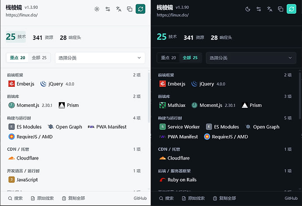Screen dimensions: 302x206
Task: Click Moment.js 2.30.1 entry in dark panel
Action: click(214, 105)
